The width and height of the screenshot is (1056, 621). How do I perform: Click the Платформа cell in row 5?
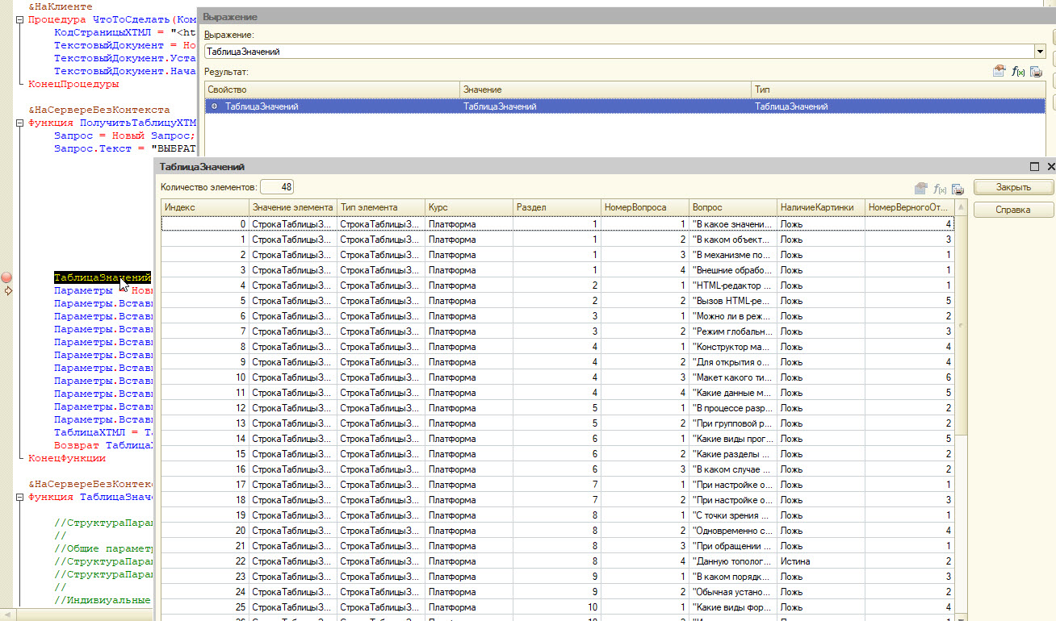point(469,301)
